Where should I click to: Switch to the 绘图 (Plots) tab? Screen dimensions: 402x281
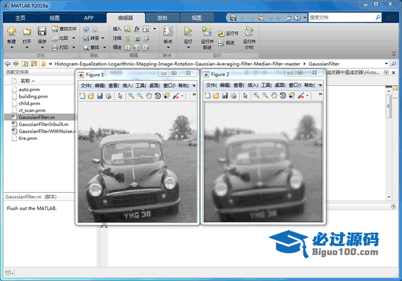tap(54, 18)
